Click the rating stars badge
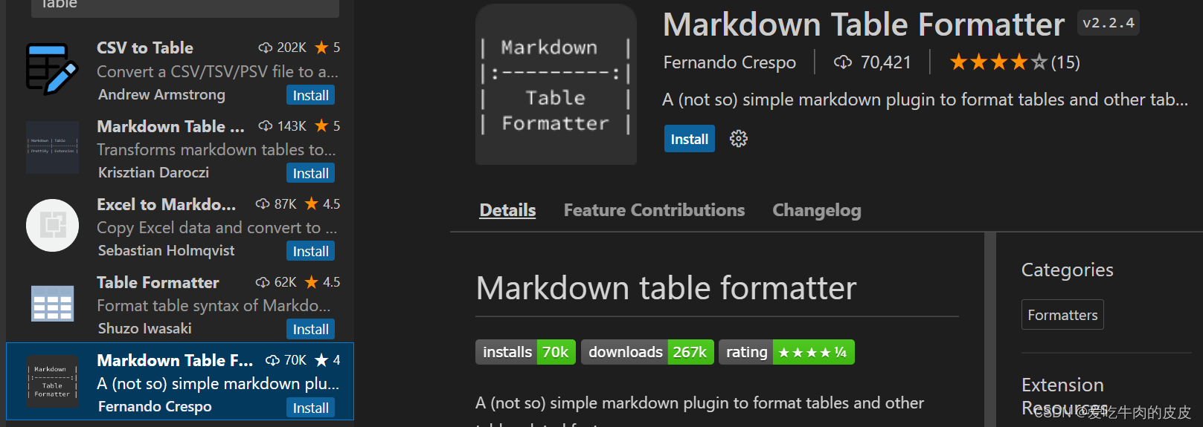Screen dimensions: 1203x427 786,352
